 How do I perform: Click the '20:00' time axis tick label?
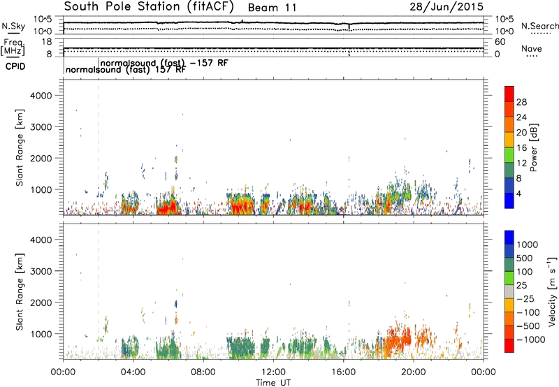(x=413, y=372)
